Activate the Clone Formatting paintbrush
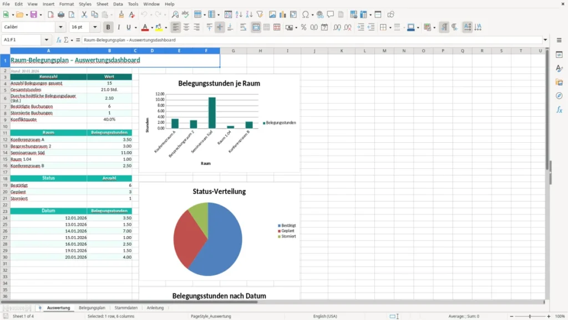This screenshot has height=320, width=568. (x=121, y=14)
